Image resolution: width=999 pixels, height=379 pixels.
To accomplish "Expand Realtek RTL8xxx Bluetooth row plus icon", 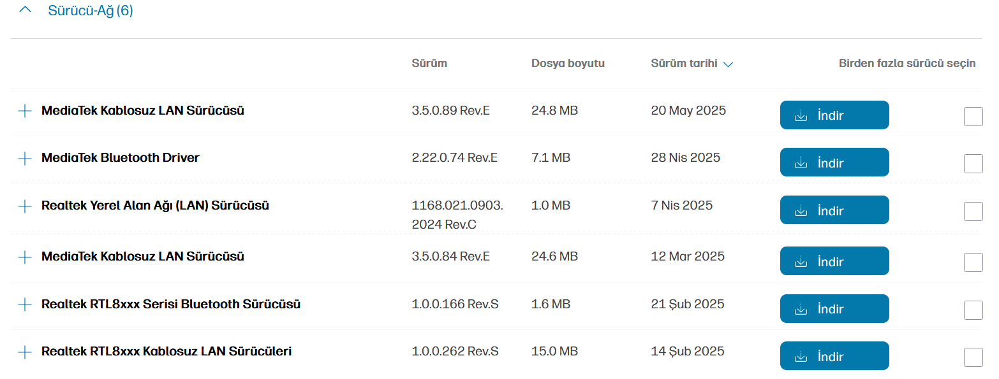I will coord(25,304).
